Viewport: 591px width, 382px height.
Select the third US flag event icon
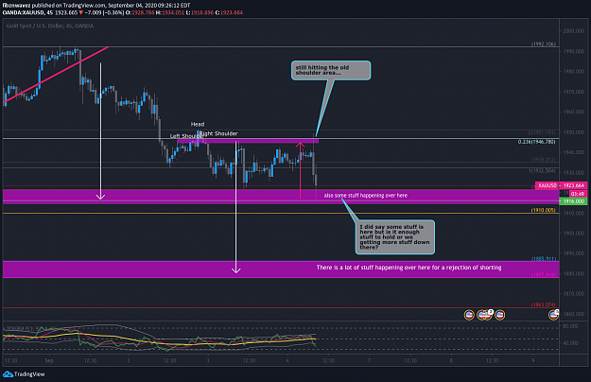click(x=500, y=315)
